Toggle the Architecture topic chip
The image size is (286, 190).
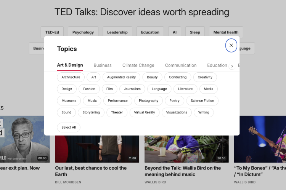pos(71,77)
